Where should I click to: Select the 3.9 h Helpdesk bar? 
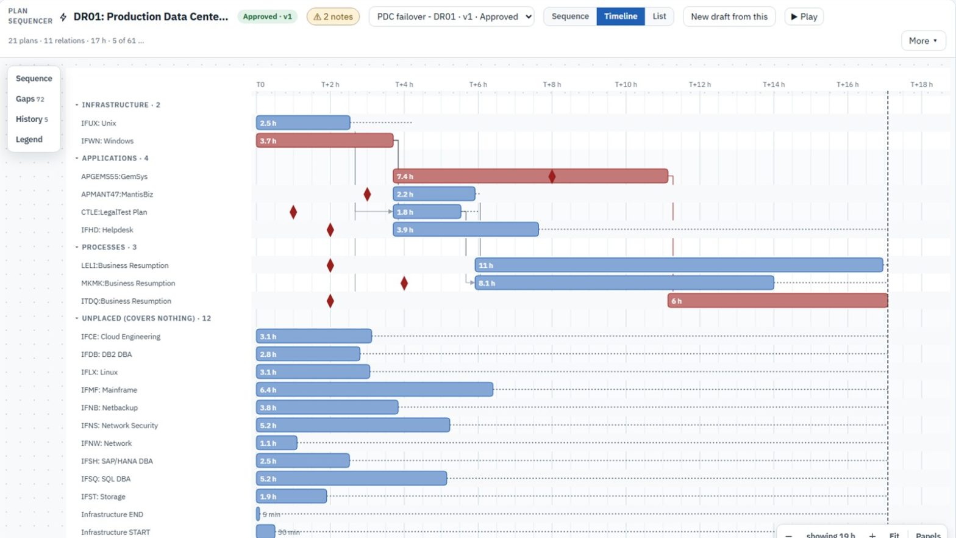tap(466, 229)
